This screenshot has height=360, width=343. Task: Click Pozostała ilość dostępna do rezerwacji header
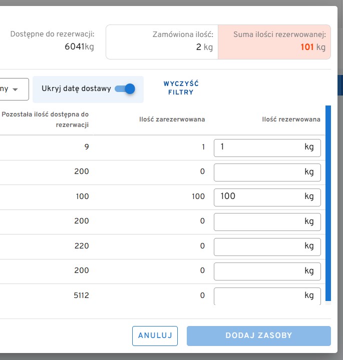point(46,119)
